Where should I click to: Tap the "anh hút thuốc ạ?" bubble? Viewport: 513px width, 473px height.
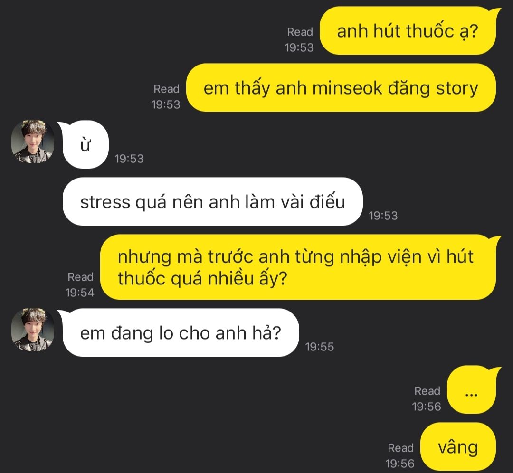point(408,31)
